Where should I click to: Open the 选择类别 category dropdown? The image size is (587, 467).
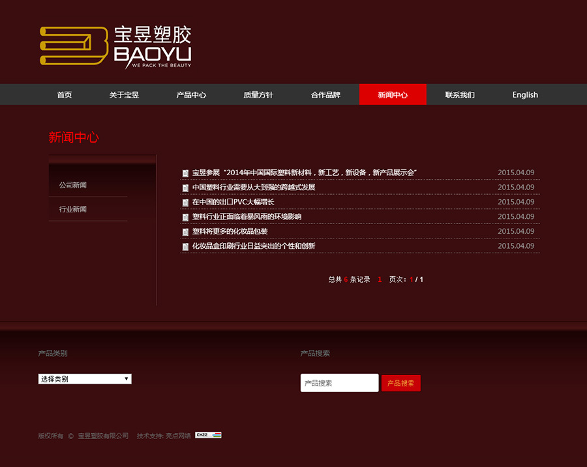click(85, 378)
